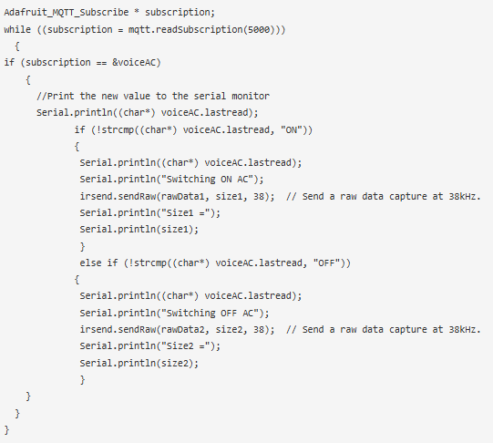
Task: Click the opening brace after the while statement
Action: click(x=17, y=46)
